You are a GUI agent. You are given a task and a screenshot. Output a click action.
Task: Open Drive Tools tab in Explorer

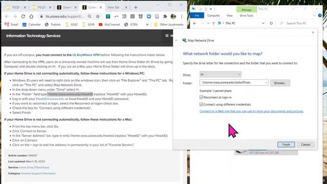tap(246, 15)
